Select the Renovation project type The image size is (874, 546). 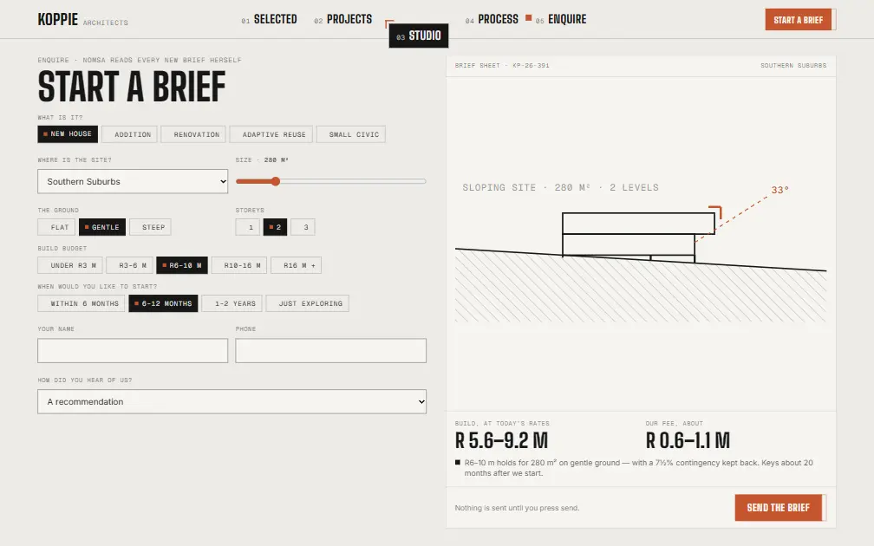point(193,134)
